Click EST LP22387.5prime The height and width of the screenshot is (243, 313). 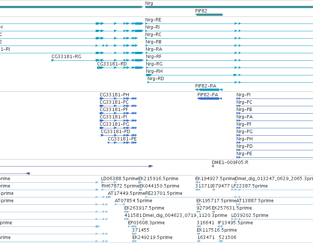(249, 186)
